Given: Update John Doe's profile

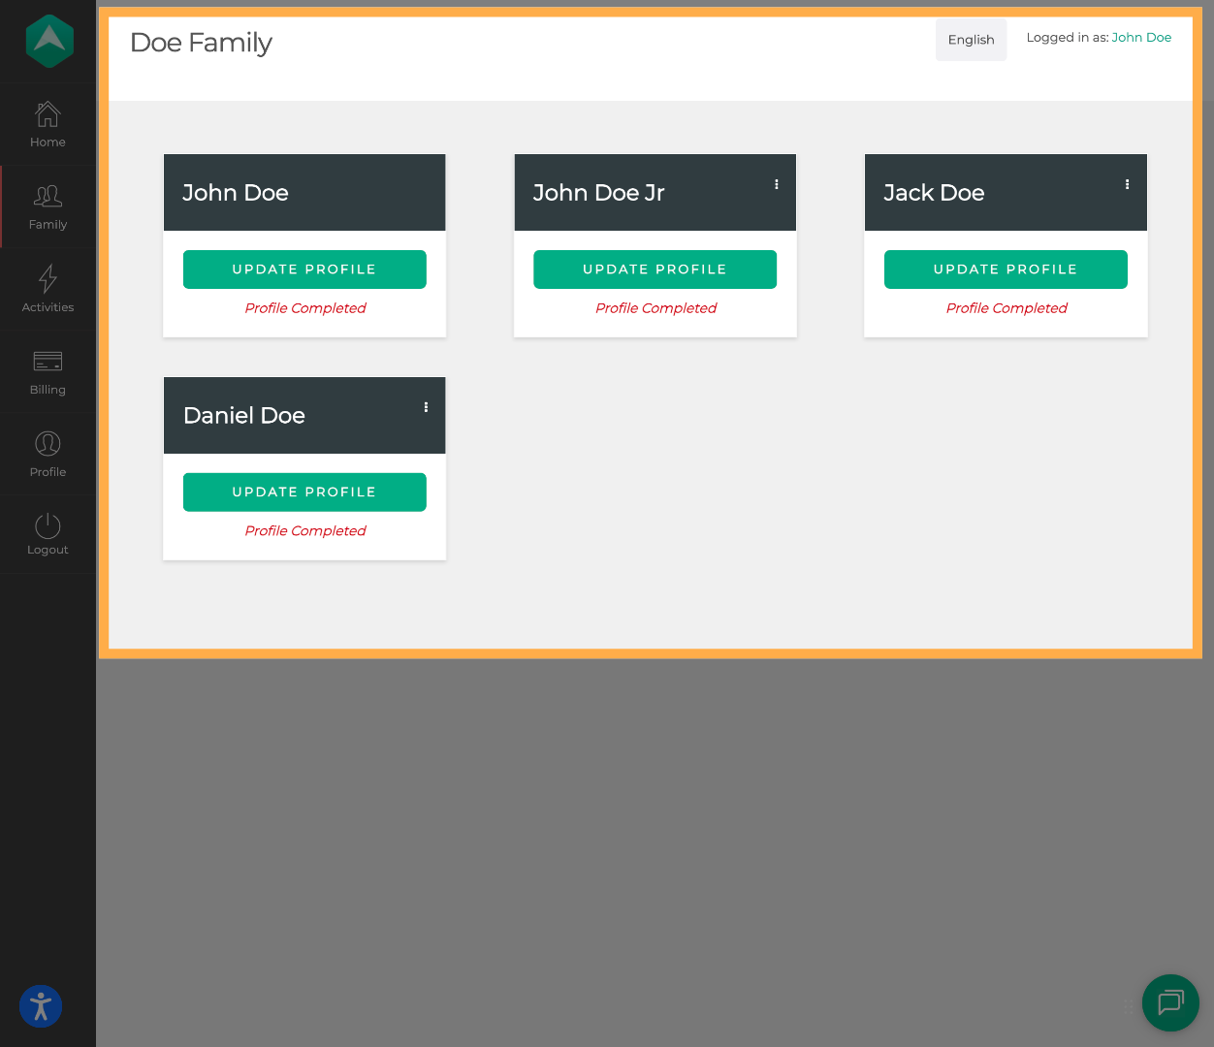Looking at the screenshot, I should pyautogui.click(x=304, y=270).
